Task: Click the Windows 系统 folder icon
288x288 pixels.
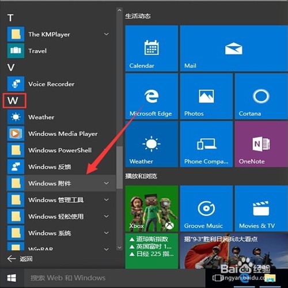Action: (x=16, y=233)
